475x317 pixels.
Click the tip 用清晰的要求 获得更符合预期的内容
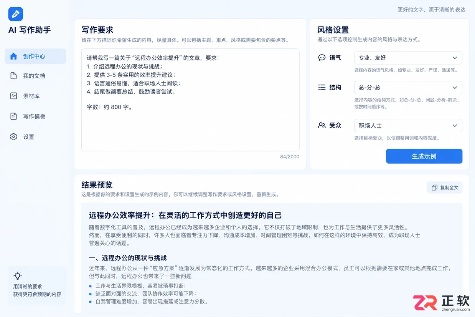coord(37,290)
